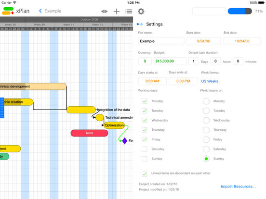The width and height of the screenshot is (266, 199).
Task: Add a new item with plus icon
Action: (117, 12)
